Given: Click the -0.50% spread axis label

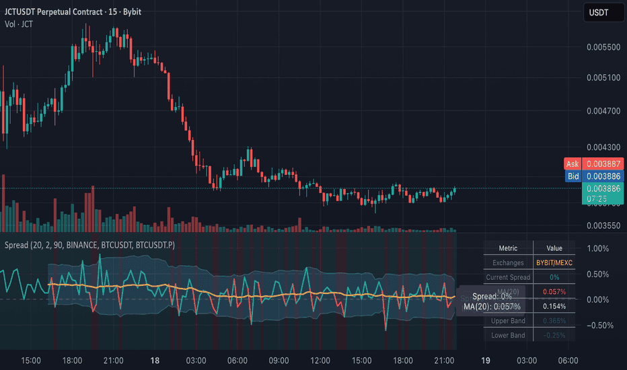Looking at the screenshot, I should [x=600, y=325].
